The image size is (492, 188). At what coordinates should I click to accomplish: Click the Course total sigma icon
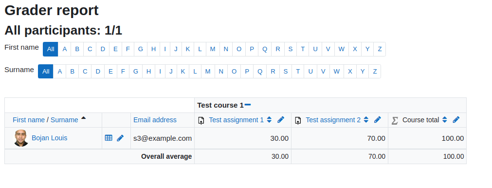[x=395, y=120]
